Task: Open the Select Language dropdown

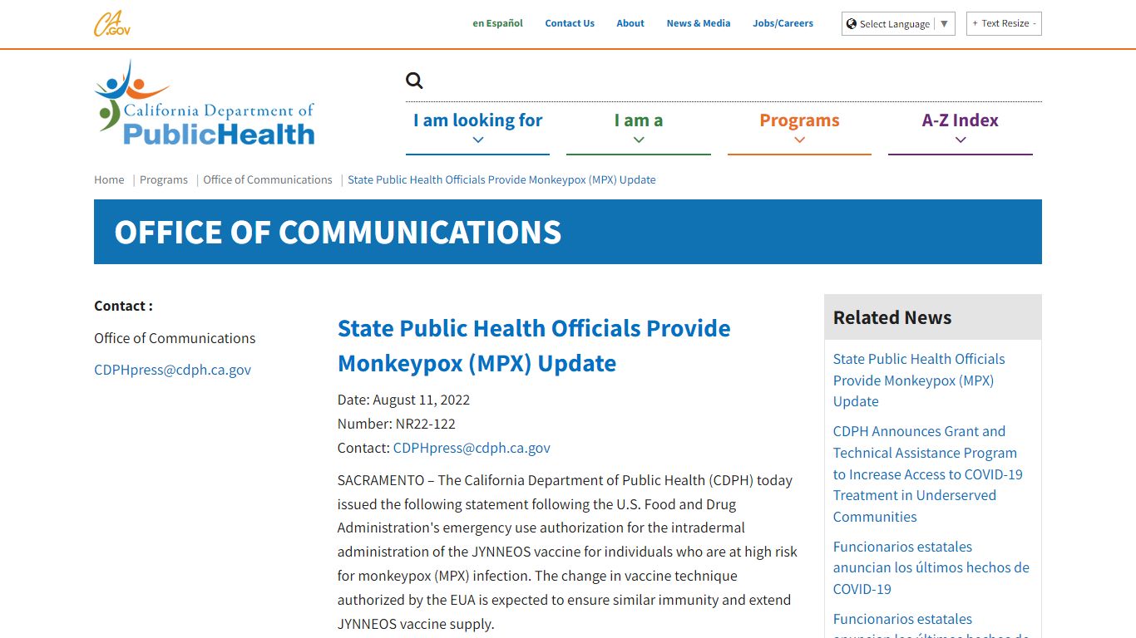Action: point(898,23)
